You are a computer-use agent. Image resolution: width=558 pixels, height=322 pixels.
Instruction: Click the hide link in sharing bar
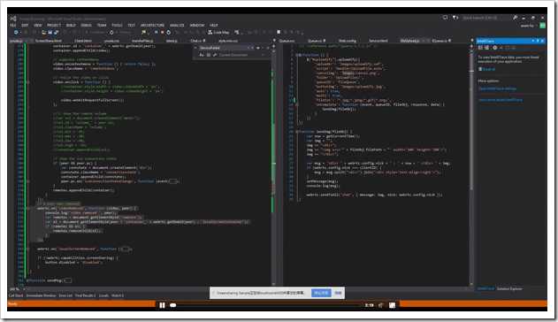pos(338,293)
